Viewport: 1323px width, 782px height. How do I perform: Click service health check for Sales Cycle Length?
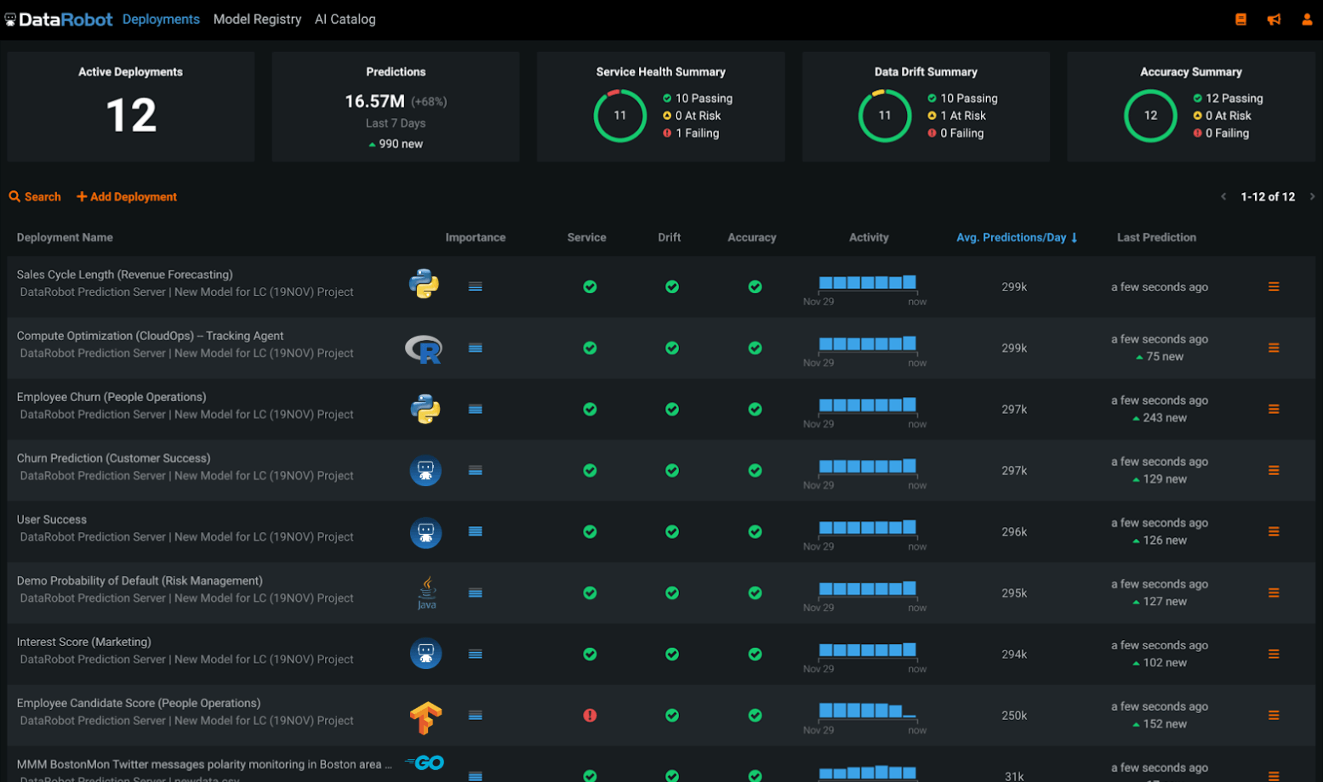tap(590, 286)
